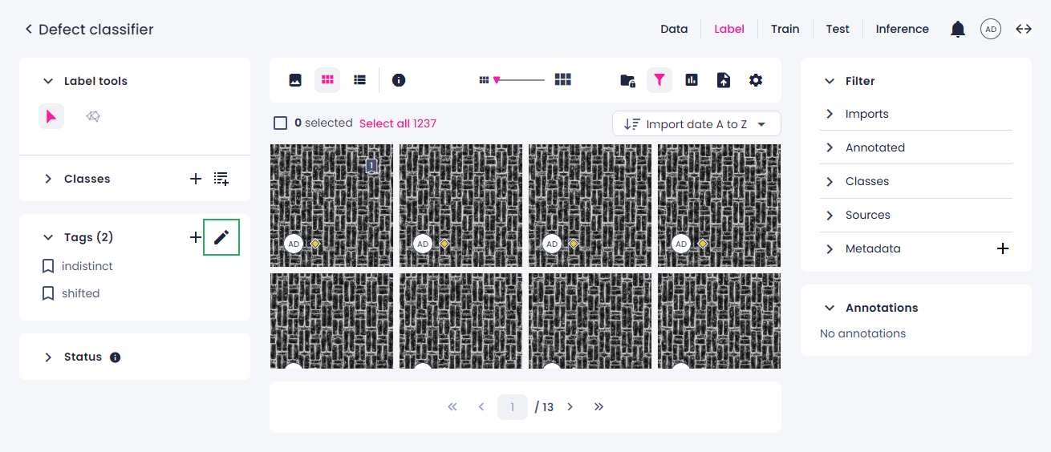
Task: Collapse the Filter panel
Action: pos(830,81)
